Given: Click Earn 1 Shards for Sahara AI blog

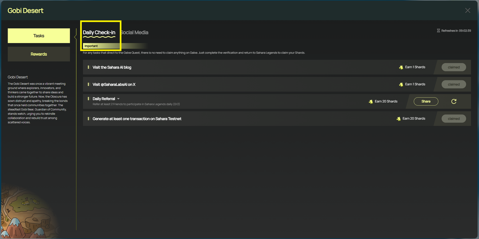Looking at the screenshot, I should 415,67.
